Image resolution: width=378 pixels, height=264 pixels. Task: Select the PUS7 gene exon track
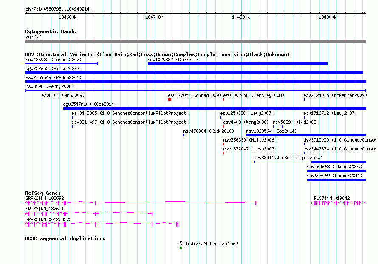point(339,203)
